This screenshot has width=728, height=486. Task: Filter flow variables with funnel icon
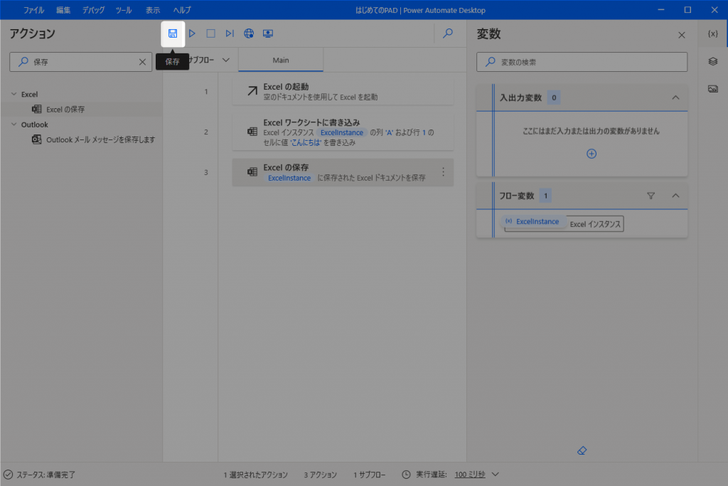click(651, 196)
